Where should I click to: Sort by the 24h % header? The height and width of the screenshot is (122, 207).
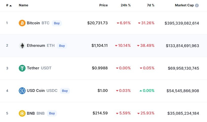coord(126,5)
